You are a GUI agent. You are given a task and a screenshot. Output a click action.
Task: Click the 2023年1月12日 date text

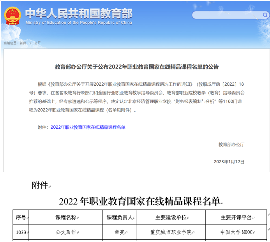pos(229,161)
